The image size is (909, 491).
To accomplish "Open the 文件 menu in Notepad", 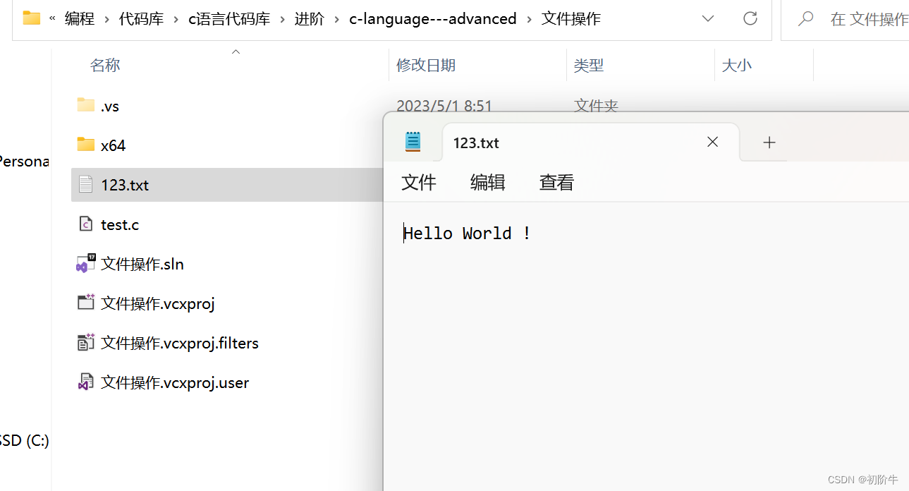I will click(x=419, y=183).
